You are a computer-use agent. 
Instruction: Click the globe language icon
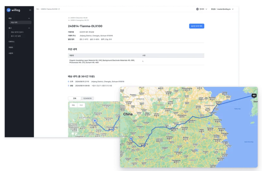pyautogui.click(x=197, y=9)
